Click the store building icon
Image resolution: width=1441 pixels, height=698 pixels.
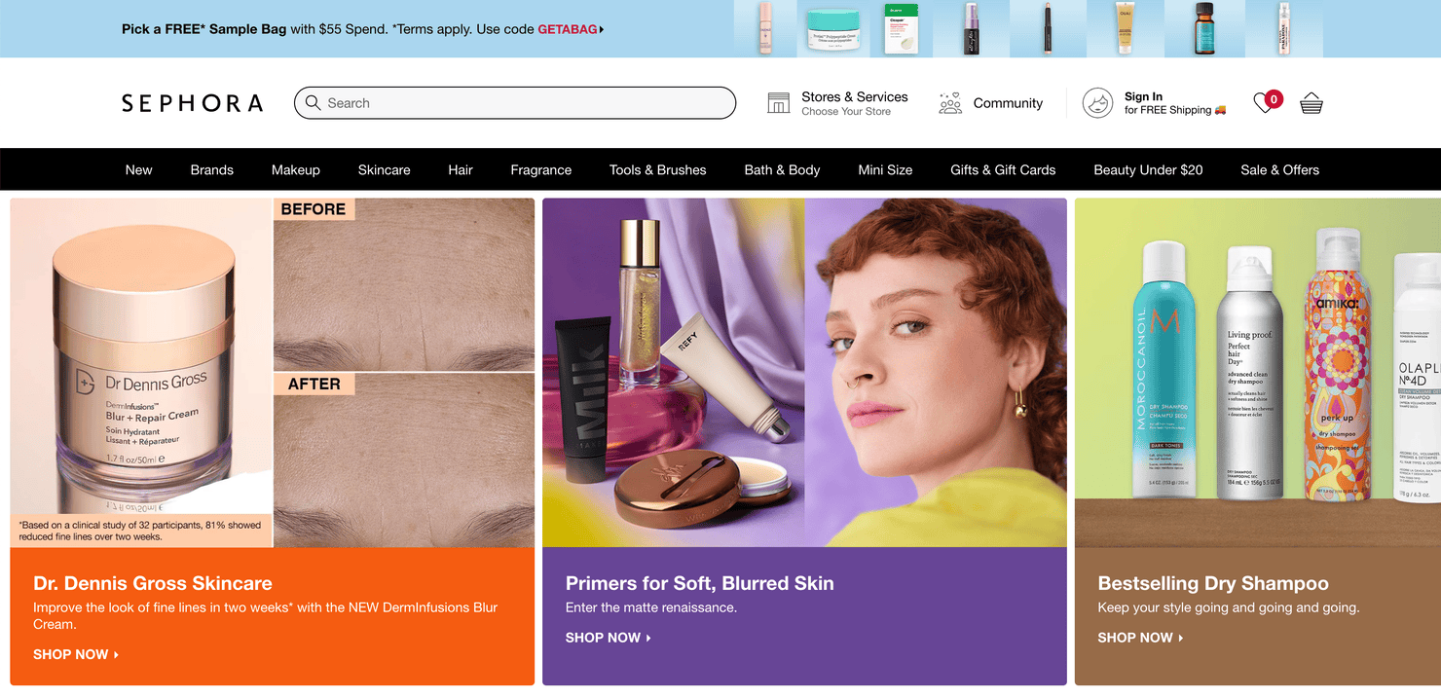(x=779, y=103)
